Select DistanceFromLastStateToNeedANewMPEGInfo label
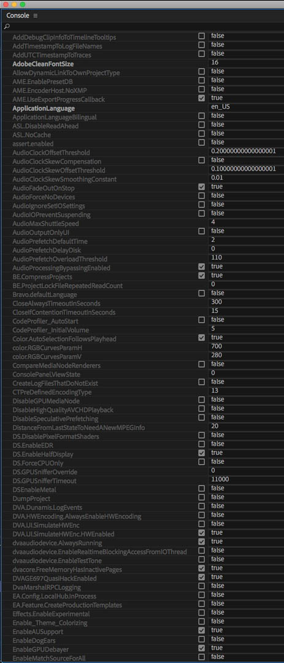 pos(79,428)
